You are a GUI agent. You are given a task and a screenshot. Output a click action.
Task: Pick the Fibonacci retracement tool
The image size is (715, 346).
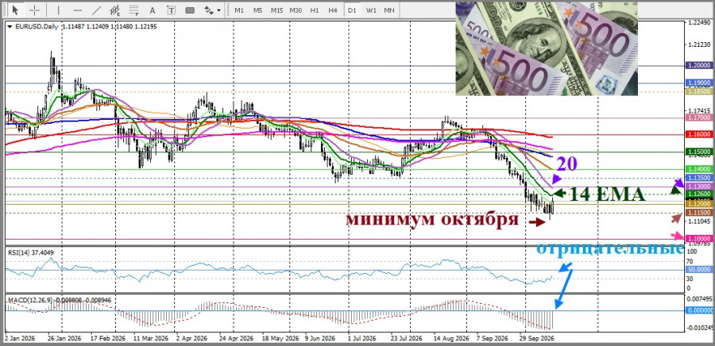click(x=133, y=10)
